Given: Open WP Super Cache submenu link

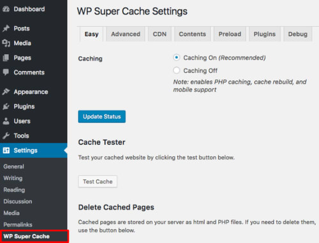Looking at the screenshot, I should 26,236.
